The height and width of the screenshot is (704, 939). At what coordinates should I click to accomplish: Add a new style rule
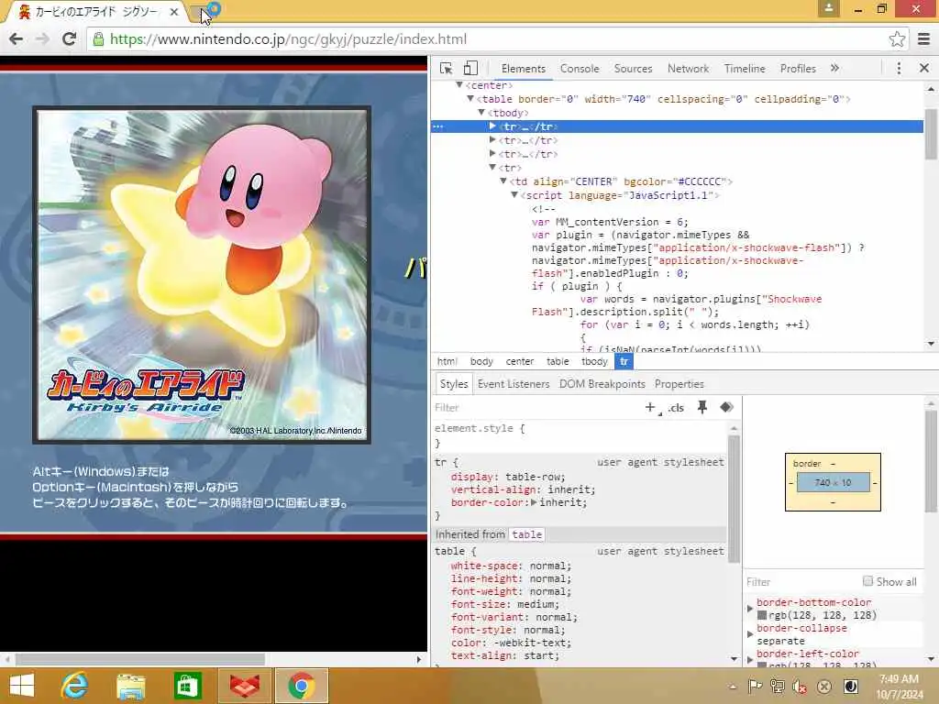(650, 408)
